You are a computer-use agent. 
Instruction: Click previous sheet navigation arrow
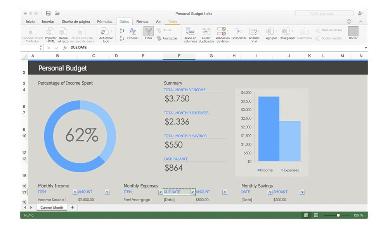(x=25, y=207)
